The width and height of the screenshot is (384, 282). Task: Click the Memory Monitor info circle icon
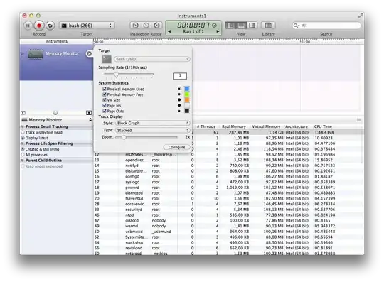point(89,53)
